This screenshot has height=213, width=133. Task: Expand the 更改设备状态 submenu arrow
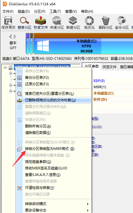point(88,210)
